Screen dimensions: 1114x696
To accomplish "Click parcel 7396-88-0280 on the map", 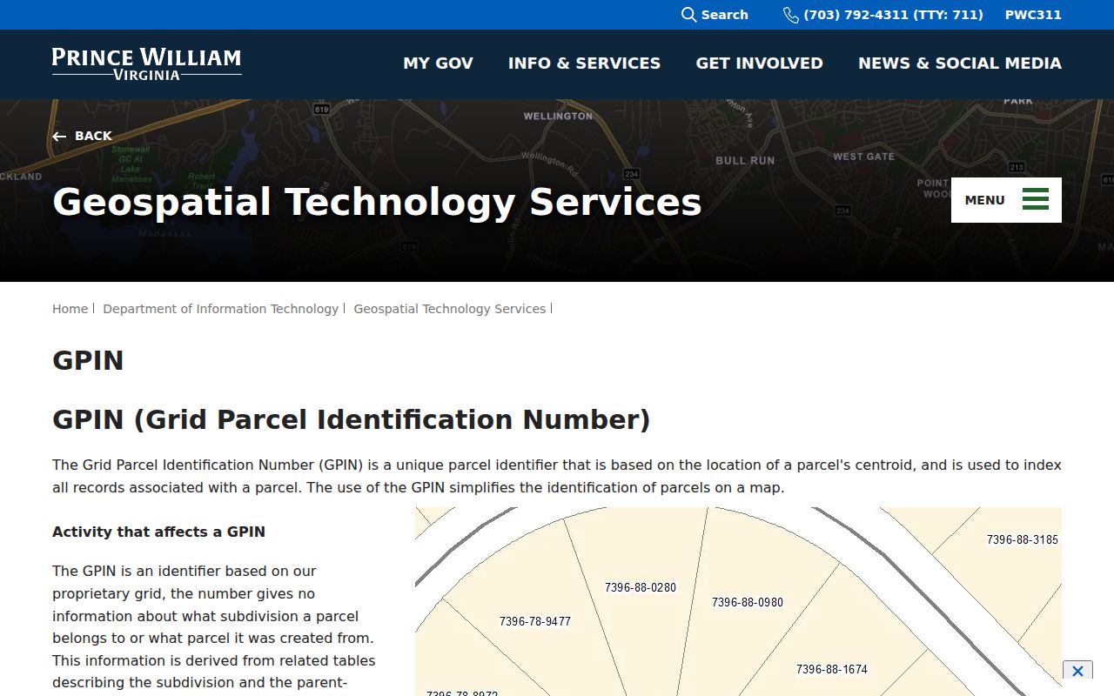I will (x=641, y=587).
